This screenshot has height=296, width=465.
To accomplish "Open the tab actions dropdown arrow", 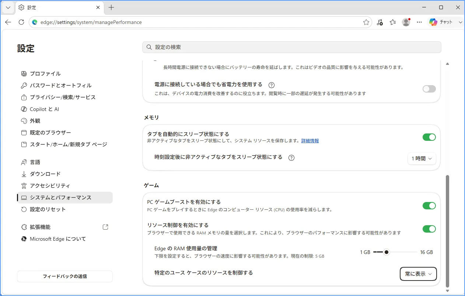I will tap(8, 7).
